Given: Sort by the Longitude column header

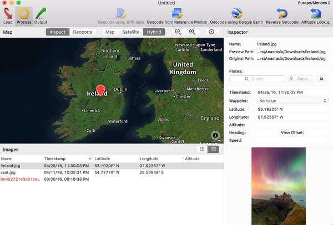Looking at the screenshot, I should [x=161, y=158].
